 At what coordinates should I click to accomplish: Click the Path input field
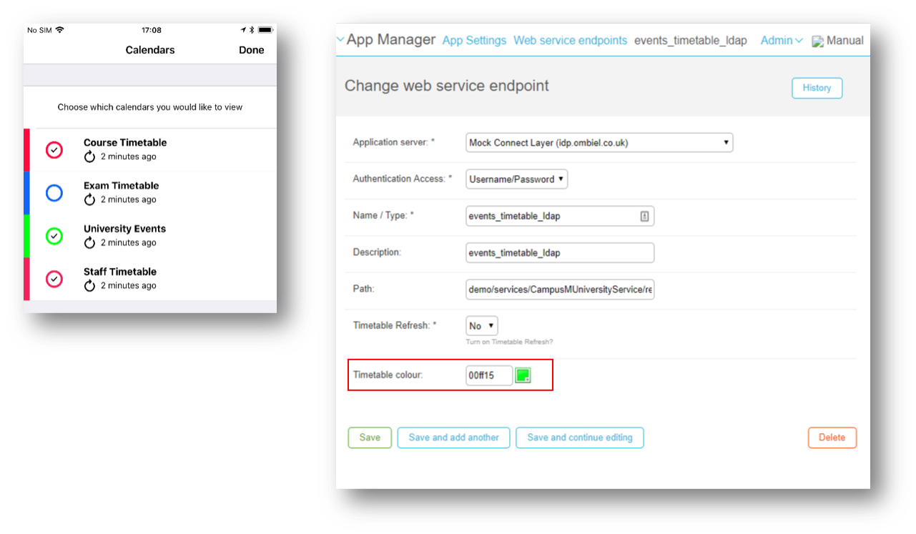tap(559, 290)
